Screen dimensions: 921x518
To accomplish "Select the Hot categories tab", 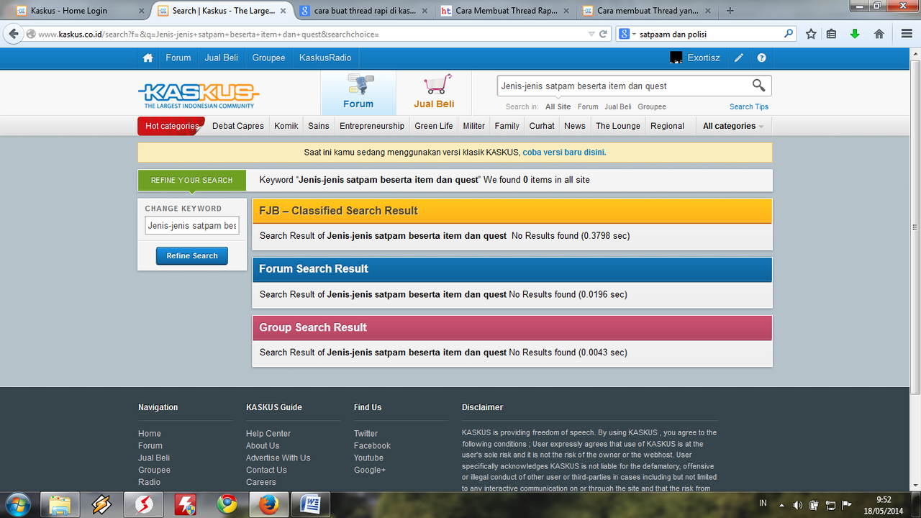I will (x=171, y=126).
